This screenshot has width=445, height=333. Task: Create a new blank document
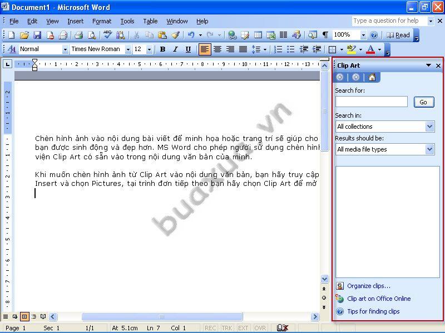click(11, 35)
